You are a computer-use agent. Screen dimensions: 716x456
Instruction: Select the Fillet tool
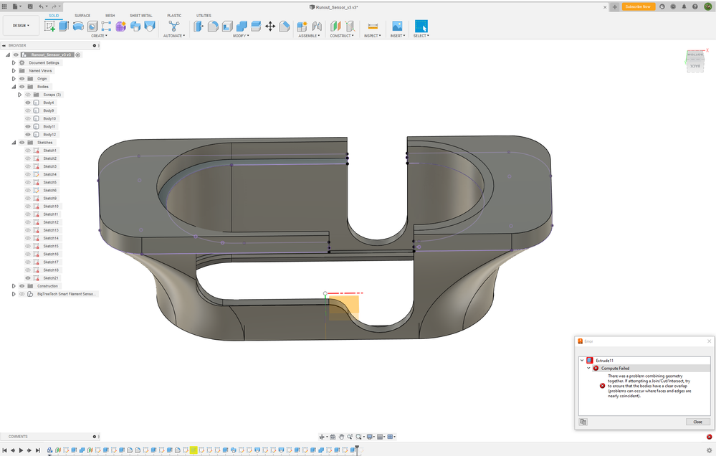coord(213,26)
